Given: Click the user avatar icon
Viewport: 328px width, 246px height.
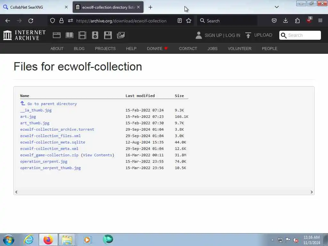Looking at the screenshot, I should tap(199, 35).
